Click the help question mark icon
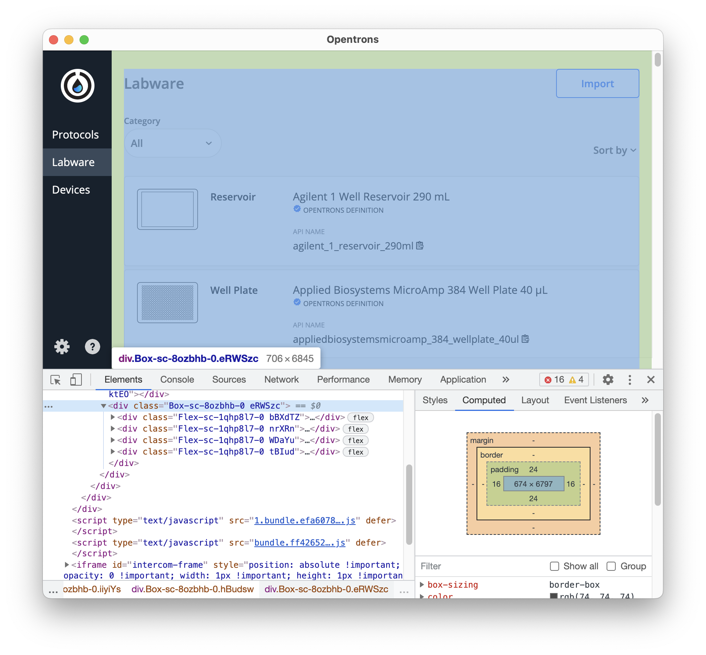The height and width of the screenshot is (655, 706). pos(92,347)
